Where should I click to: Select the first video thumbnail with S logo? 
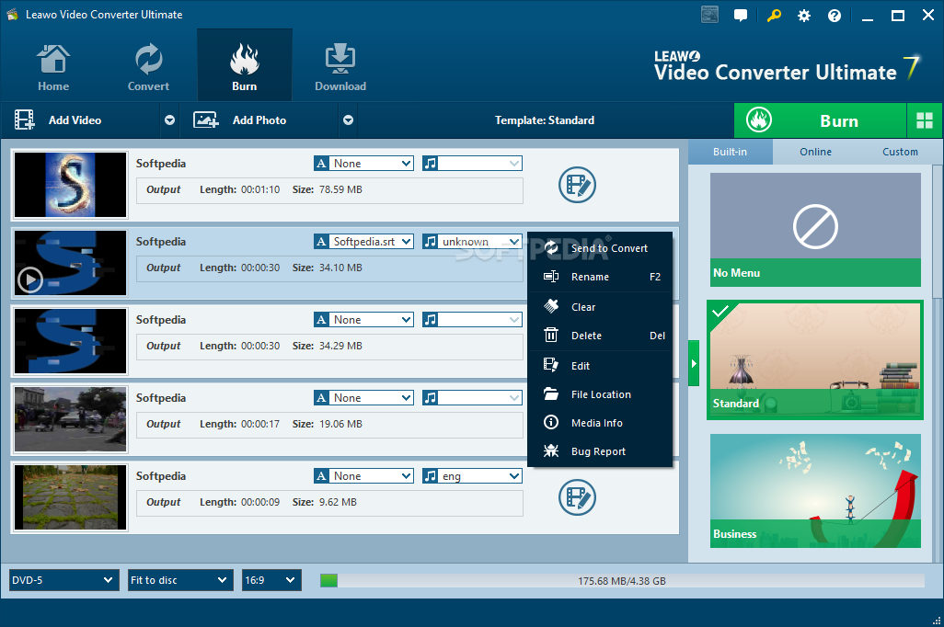[x=71, y=185]
